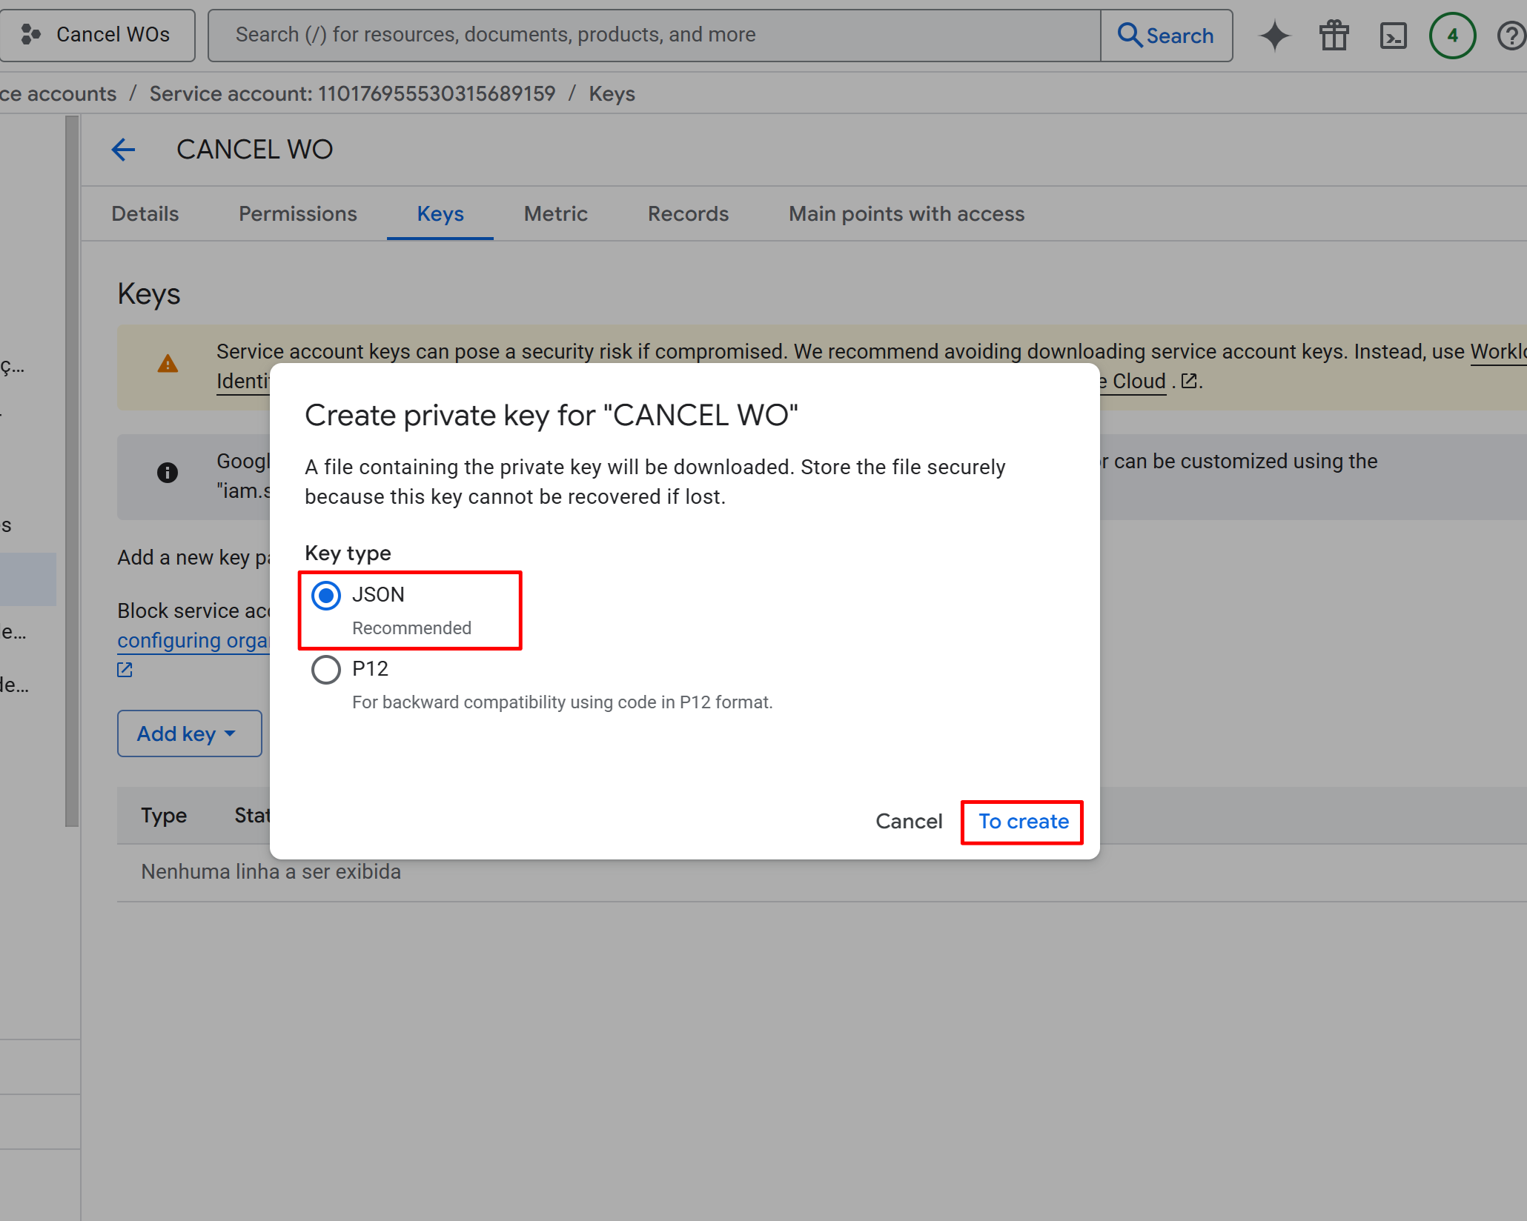1527x1221 pixels.
Task: Select the P12 key type radio
Action: point(326,670)
